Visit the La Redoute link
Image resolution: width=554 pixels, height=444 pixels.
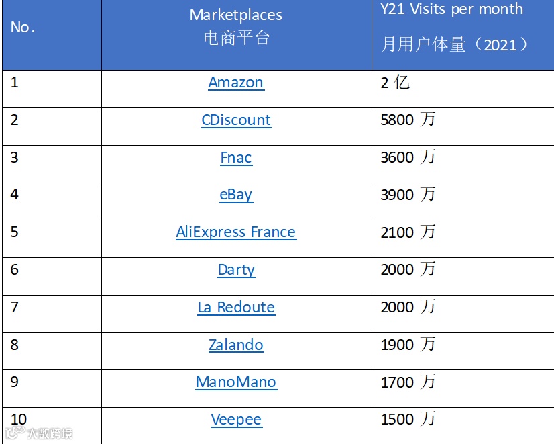pyautogui.click(x=236, y=308)
